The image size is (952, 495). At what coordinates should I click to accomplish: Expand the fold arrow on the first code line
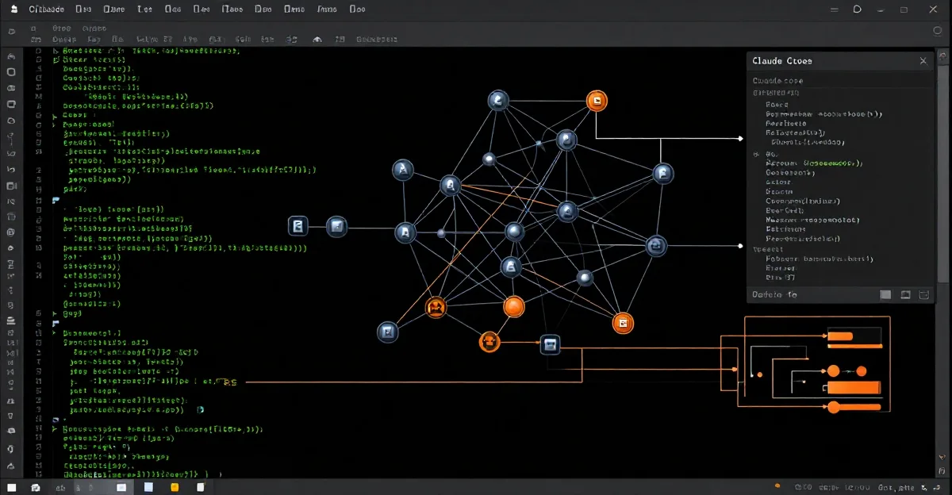point(55,51)
